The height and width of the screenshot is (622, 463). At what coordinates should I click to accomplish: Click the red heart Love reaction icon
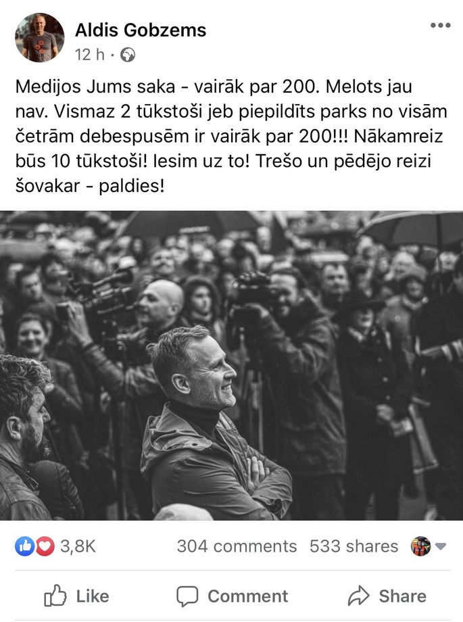tap(45, 546)
